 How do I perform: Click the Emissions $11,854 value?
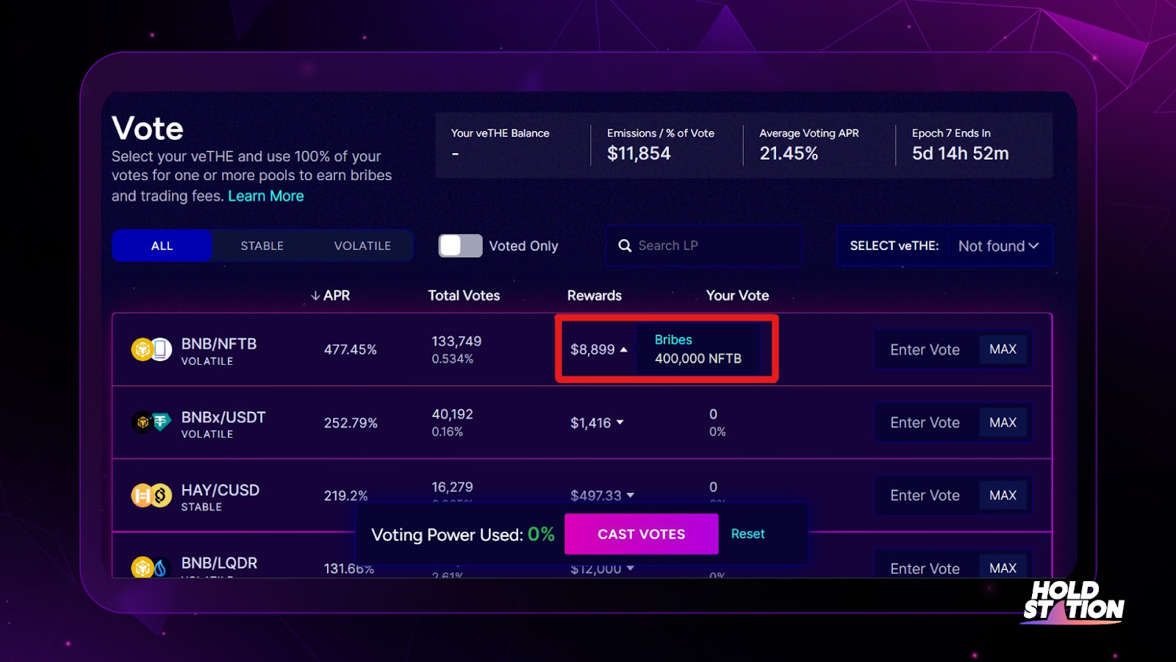pos(639,153)
